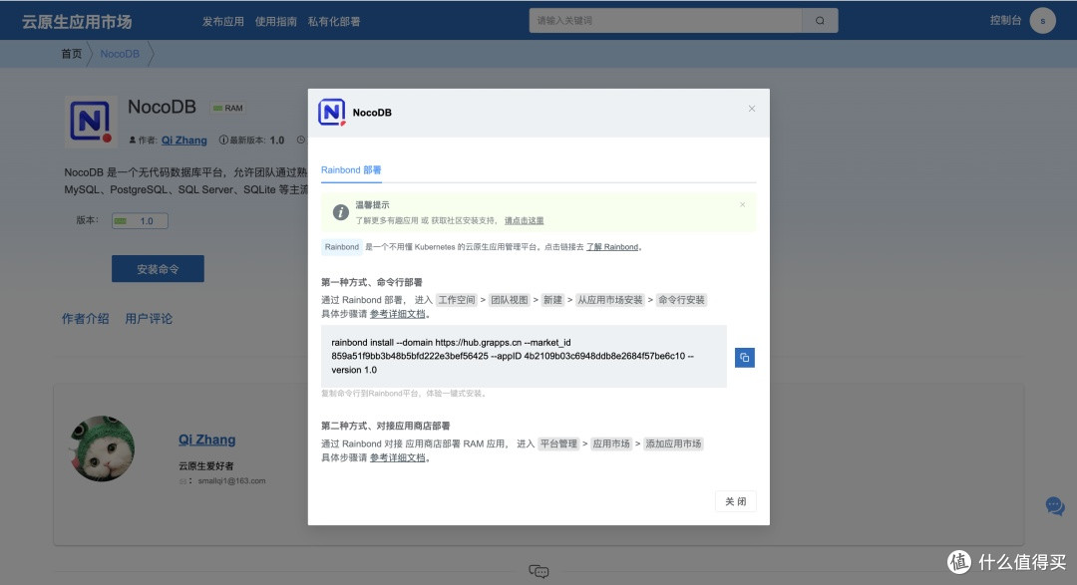
Task: Switch to 用户评论 tab
Action: pyautogui.click(x=149, y=319)
